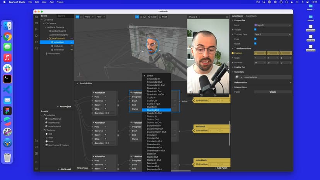Screen dimensions: 320x180
Task: Click the camera/video icon in the left toolbar
Action: tap(36, 23)
